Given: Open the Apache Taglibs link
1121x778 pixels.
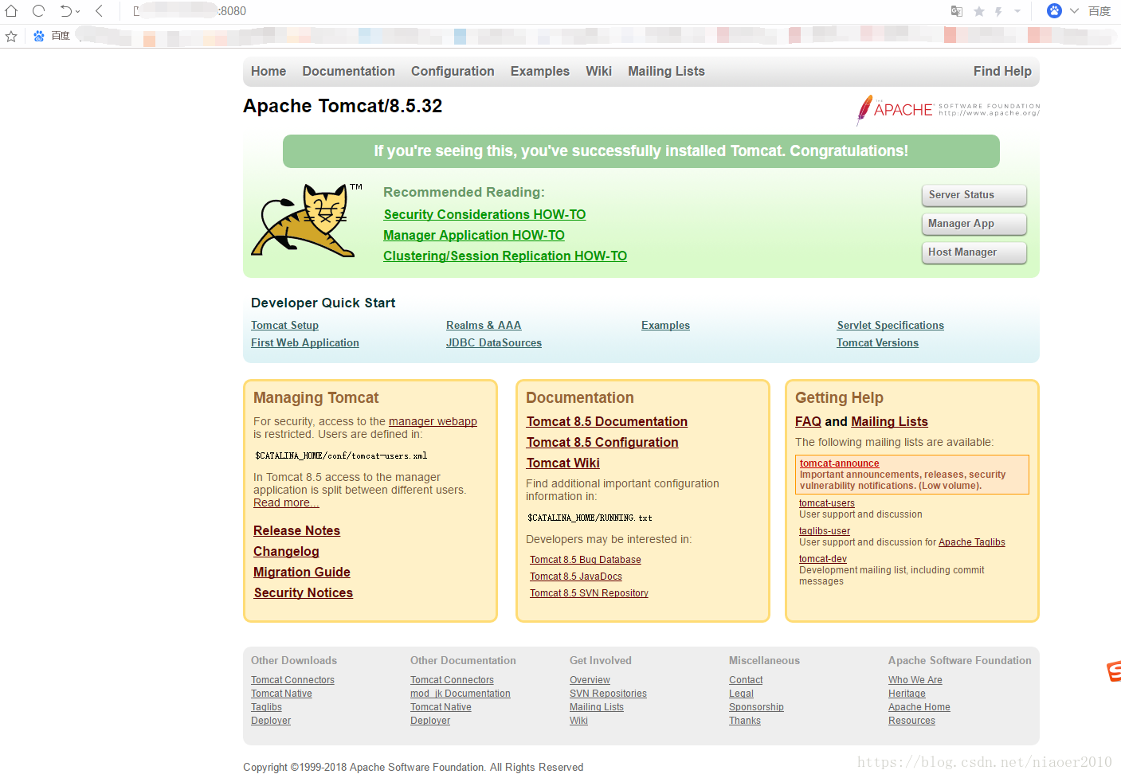Looking at the screenshot, I should pyautogui.click(x=972, y=542).
